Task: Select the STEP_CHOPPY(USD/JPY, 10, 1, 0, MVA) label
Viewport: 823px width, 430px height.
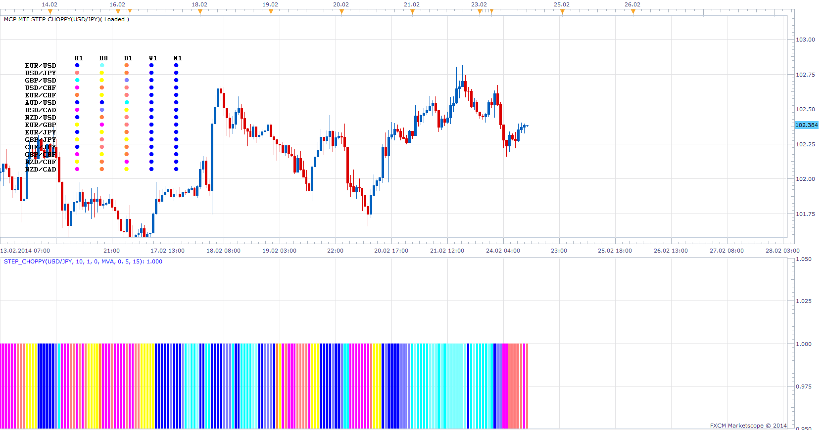Action: (x=83, y=261)
